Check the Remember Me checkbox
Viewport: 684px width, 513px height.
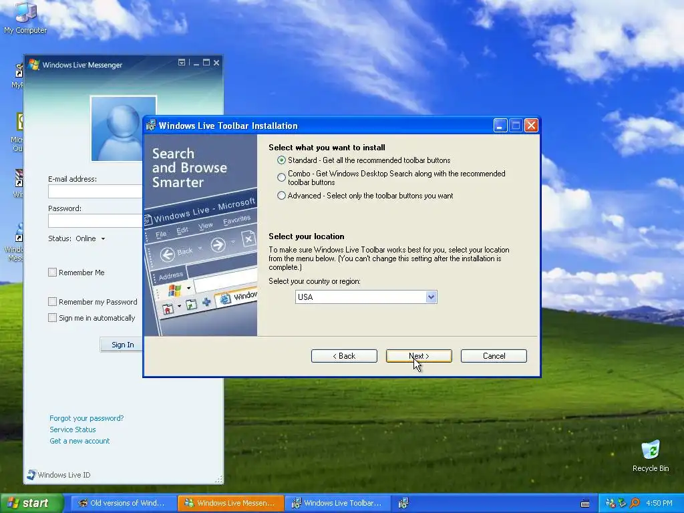pos(52,273)
